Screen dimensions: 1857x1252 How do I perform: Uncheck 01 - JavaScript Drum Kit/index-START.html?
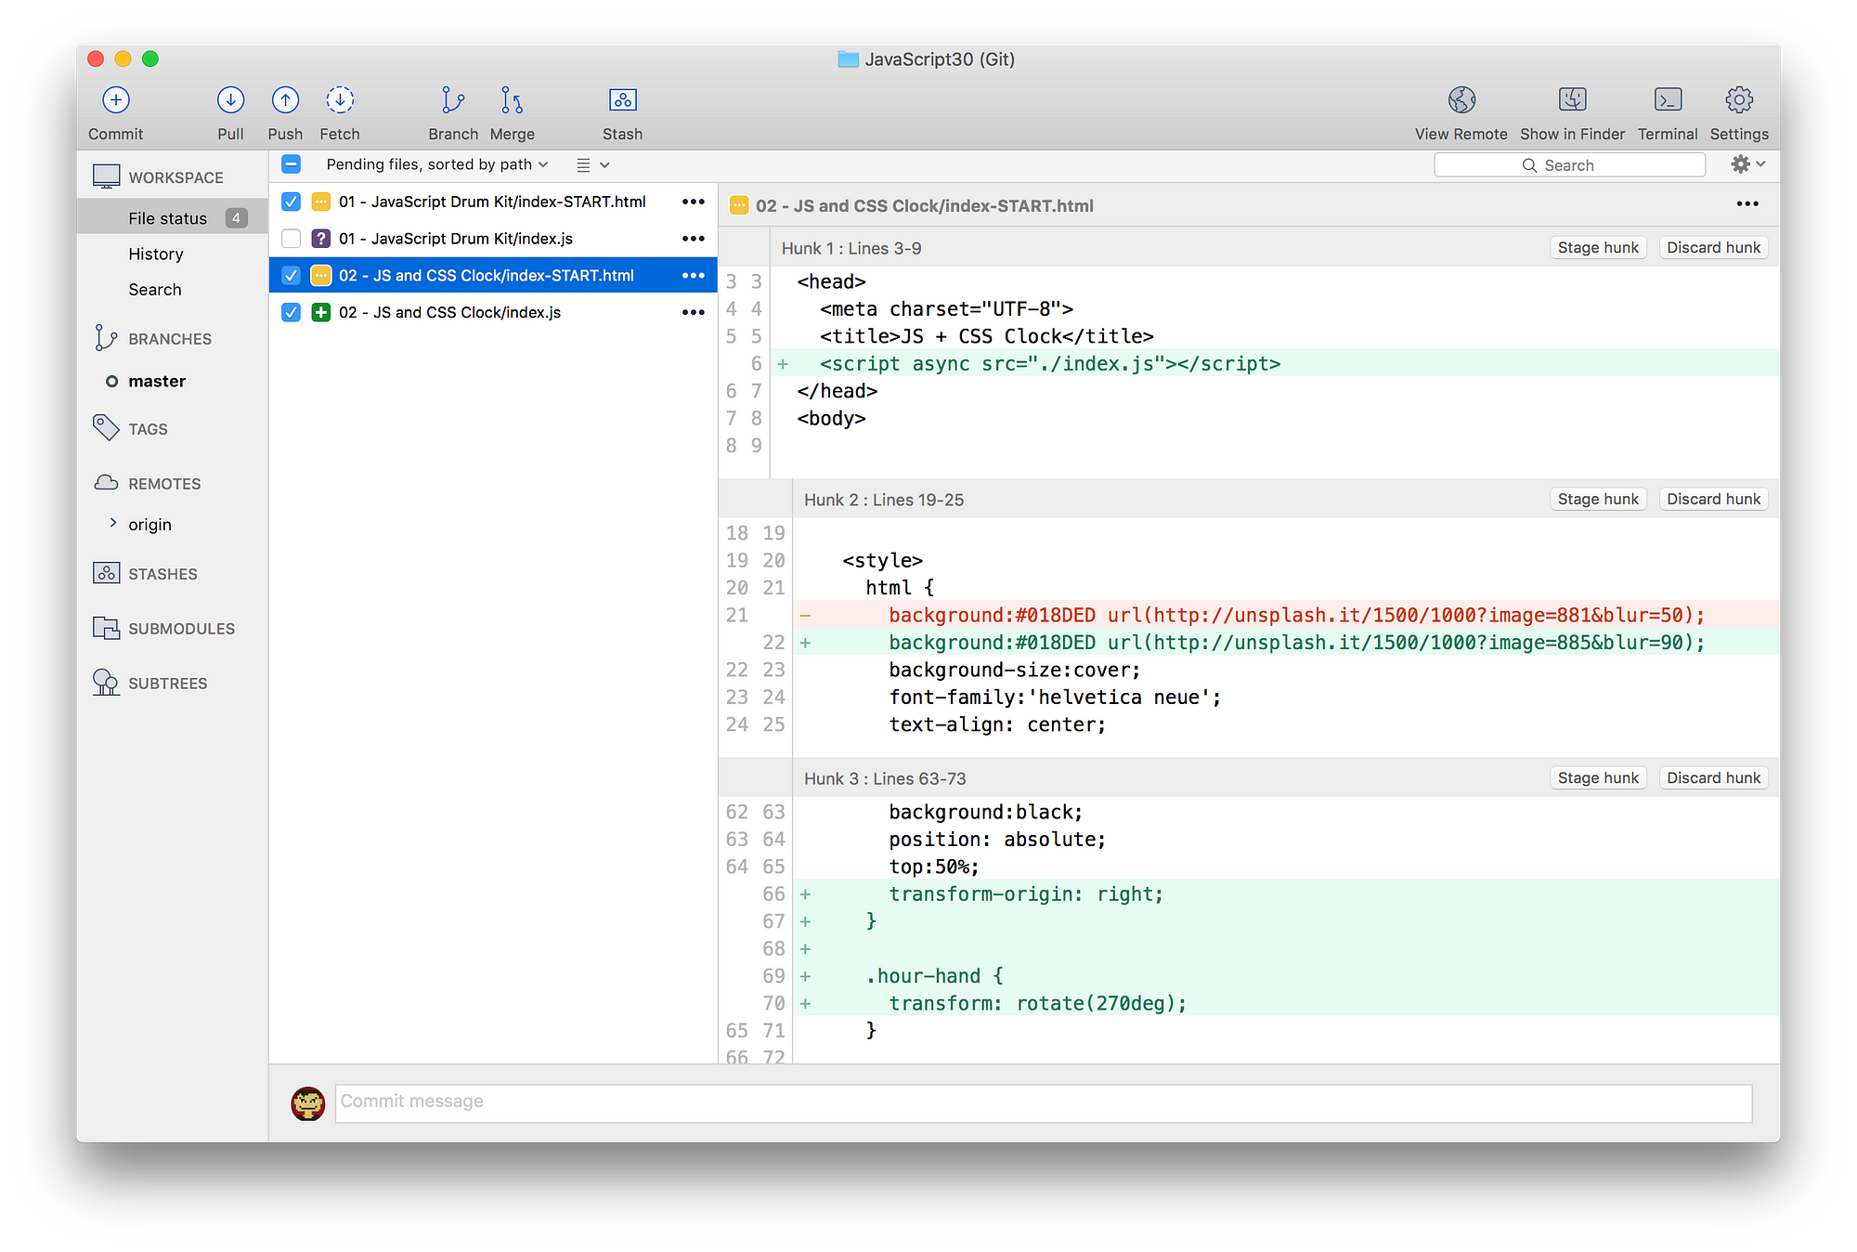coord(292,202)
